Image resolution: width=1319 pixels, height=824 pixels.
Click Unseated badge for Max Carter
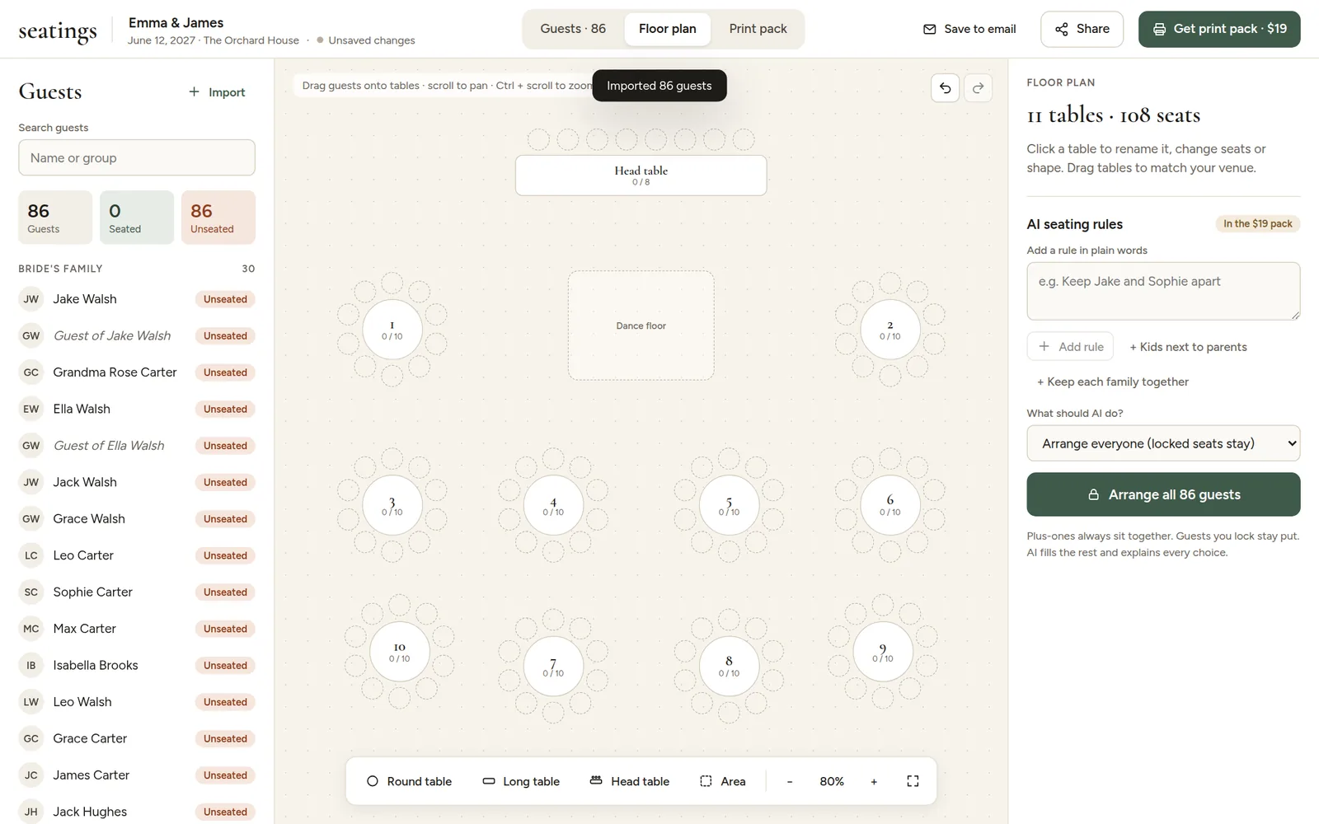225,629
